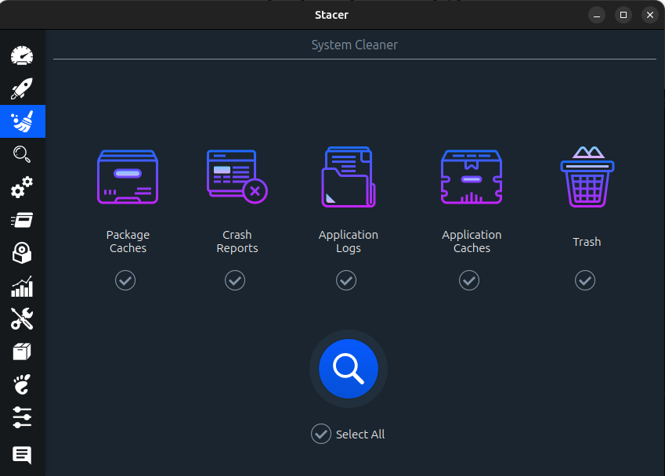Toggle the Select All checkbox

click(321, 434)
